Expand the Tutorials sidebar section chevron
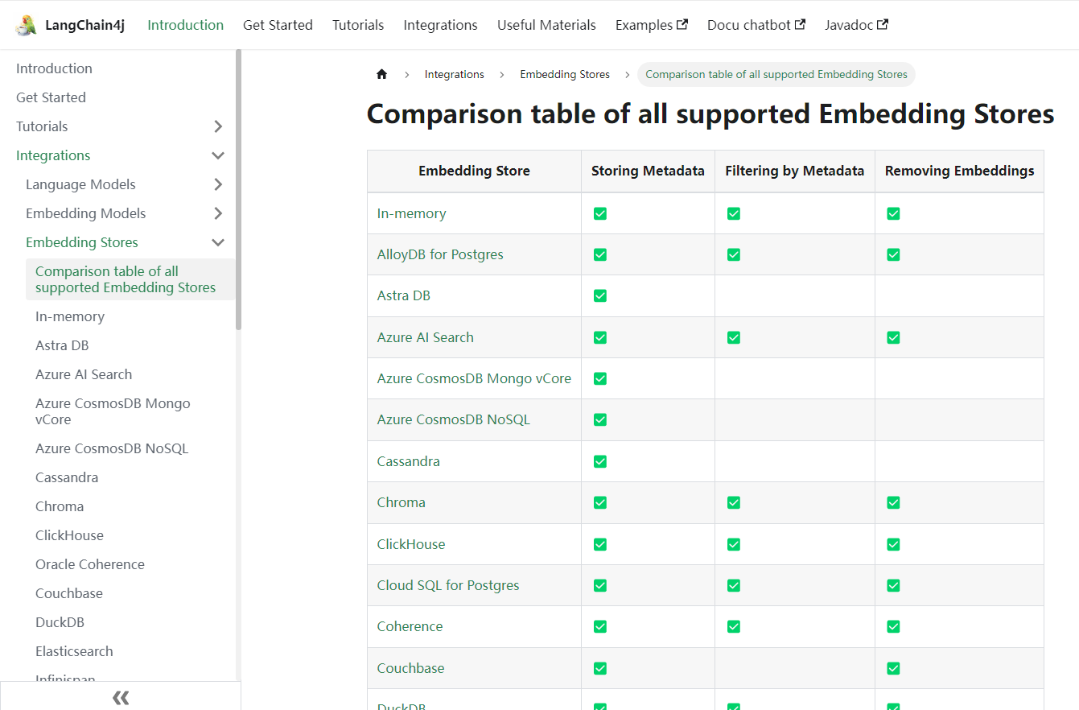The height and width of the screenshot is (710, 1079). coord(218,126)
